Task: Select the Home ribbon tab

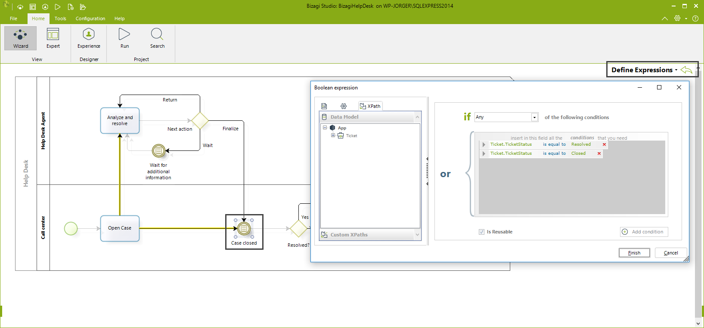Action: point(38,18)
